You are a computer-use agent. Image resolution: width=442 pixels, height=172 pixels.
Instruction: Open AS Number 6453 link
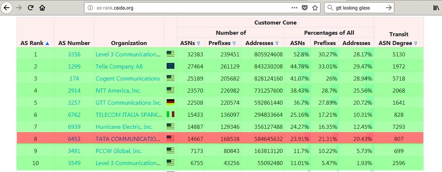pyautogui.click(x=74, y=139)
